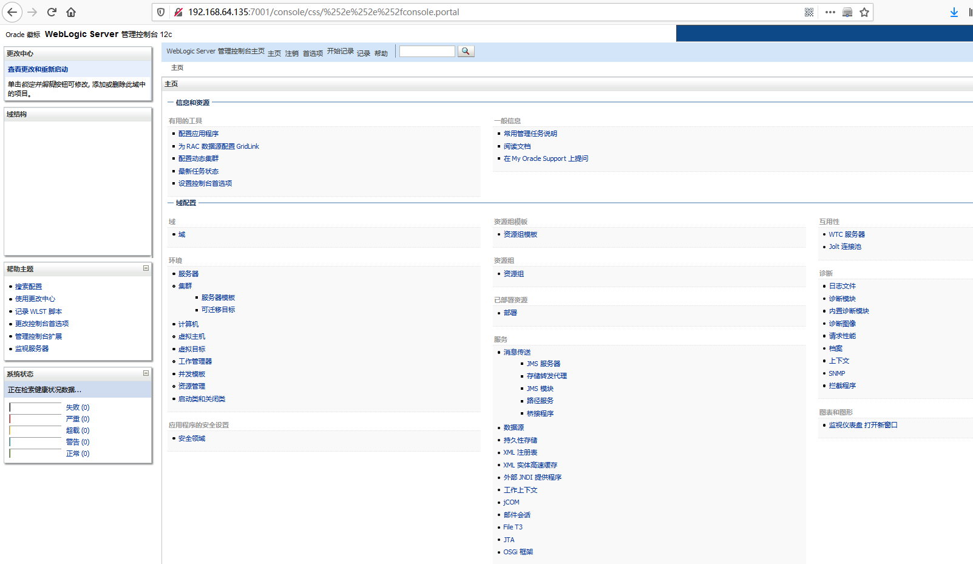This screenshot has height=564, width=973.
Task: Click 阅读文档 link
Action: point(517,146)
